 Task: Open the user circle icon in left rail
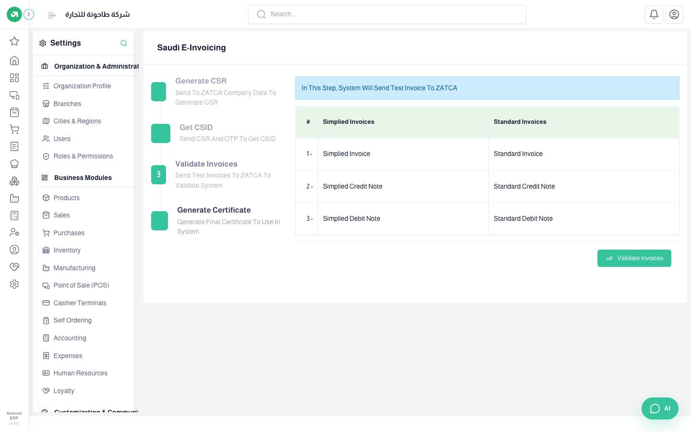point(14,250)
